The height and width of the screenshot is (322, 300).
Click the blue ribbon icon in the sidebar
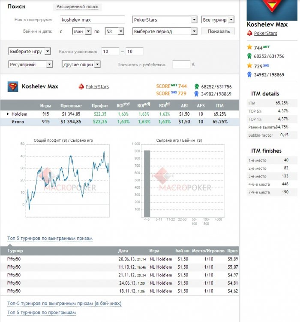249,74
